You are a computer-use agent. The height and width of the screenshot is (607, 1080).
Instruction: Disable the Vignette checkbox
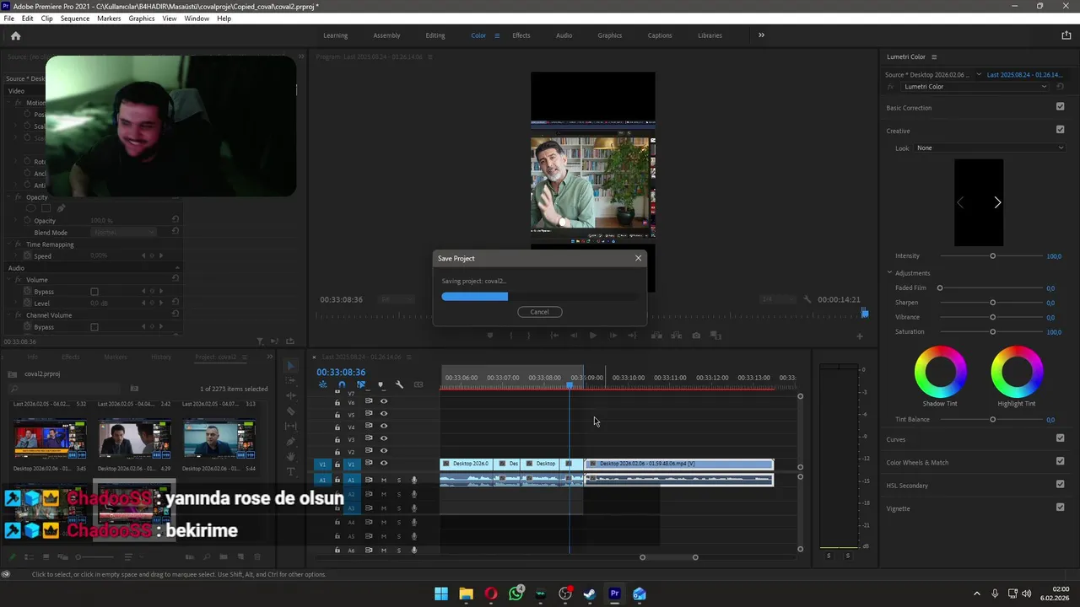point(1061,508)
